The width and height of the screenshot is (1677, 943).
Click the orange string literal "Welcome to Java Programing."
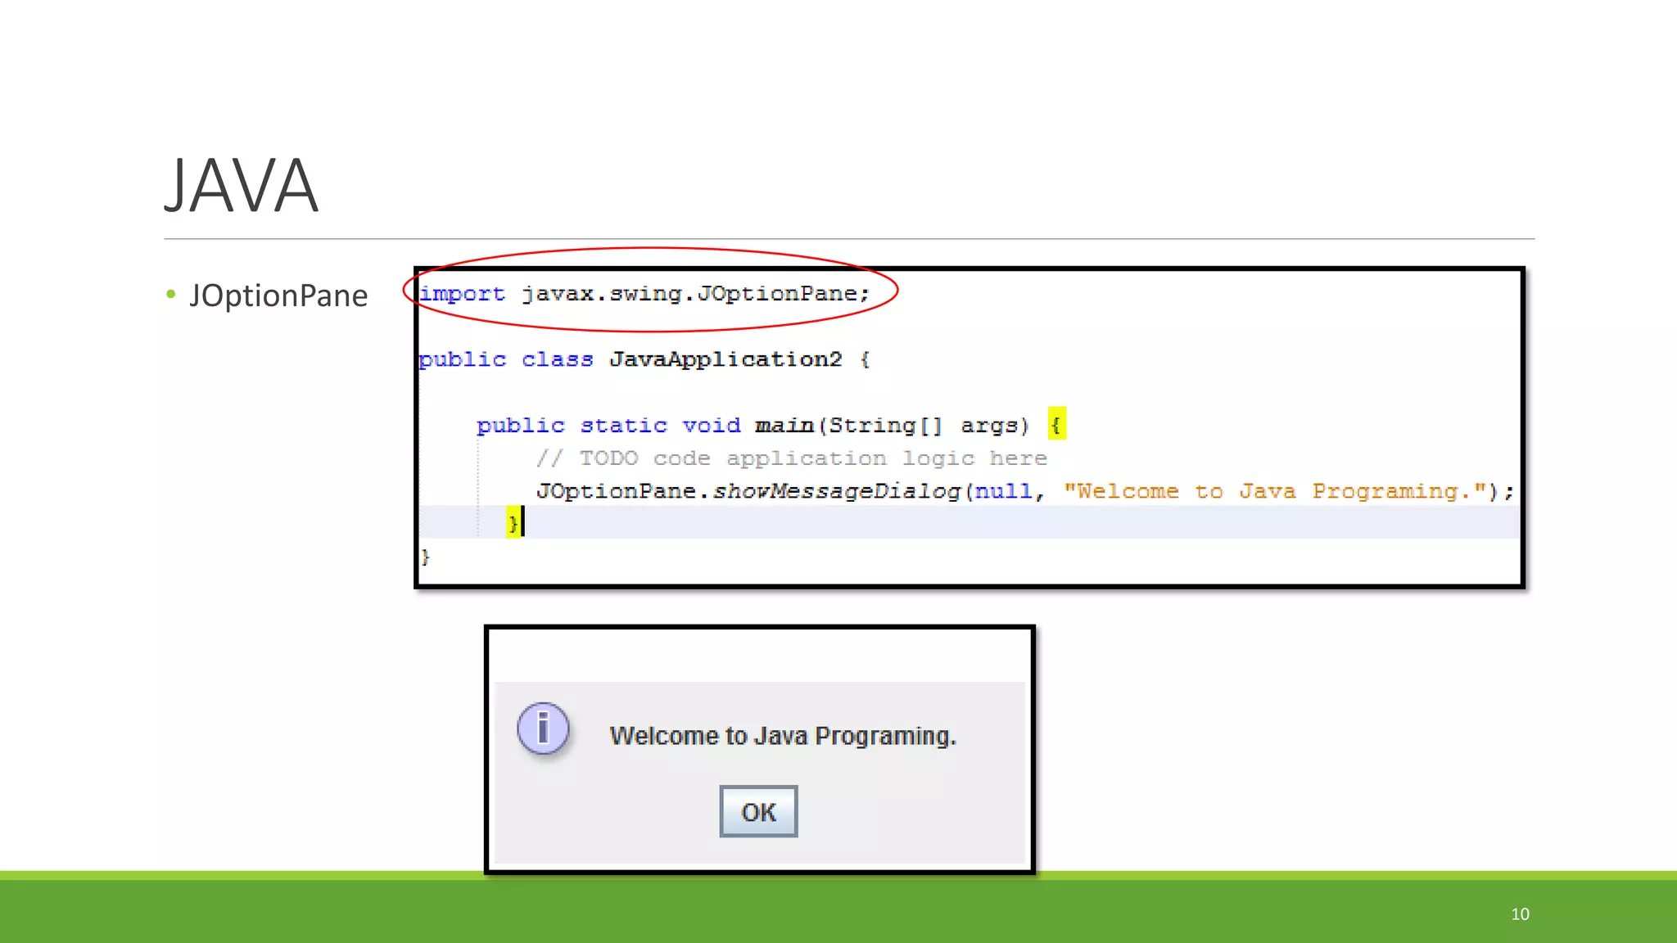pyautogui.click(x=1275, y=491)
